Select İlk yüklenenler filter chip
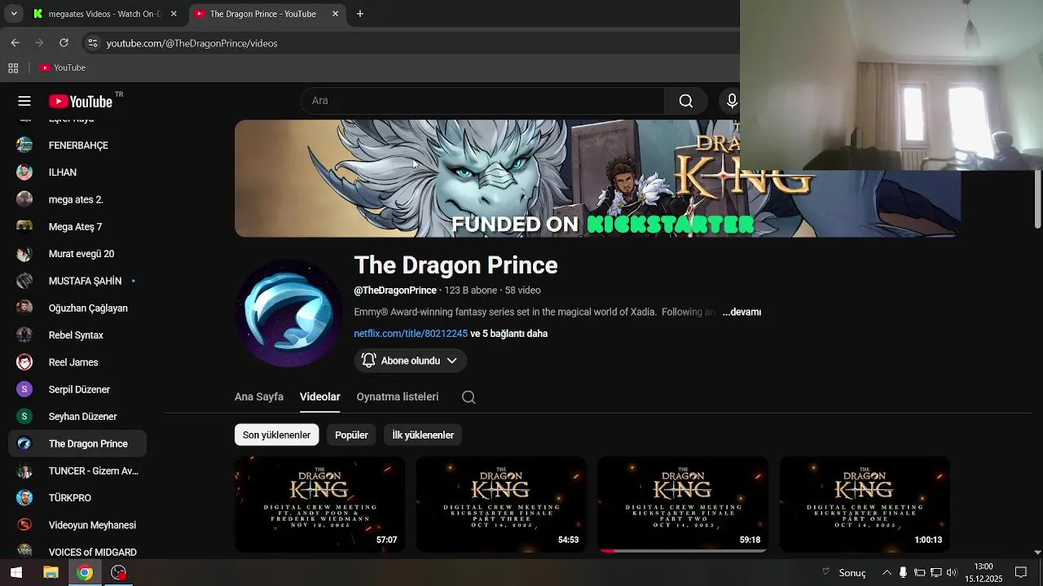 (423, 435)
